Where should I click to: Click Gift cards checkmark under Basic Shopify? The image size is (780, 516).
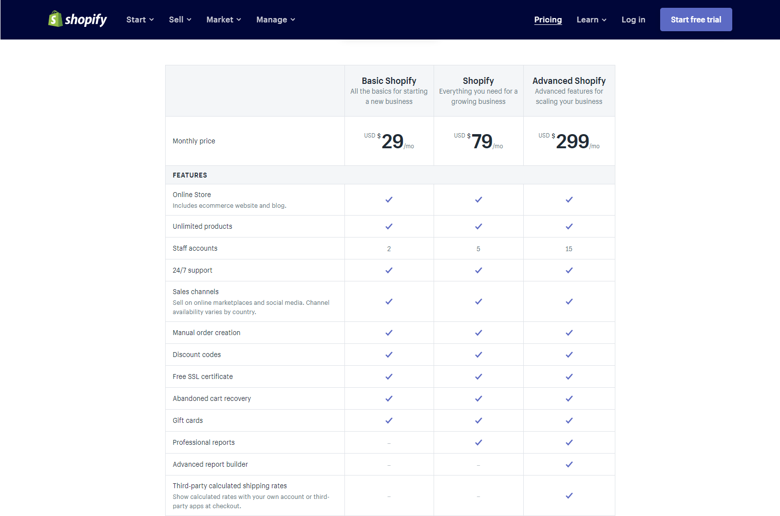tap(389, 420)
